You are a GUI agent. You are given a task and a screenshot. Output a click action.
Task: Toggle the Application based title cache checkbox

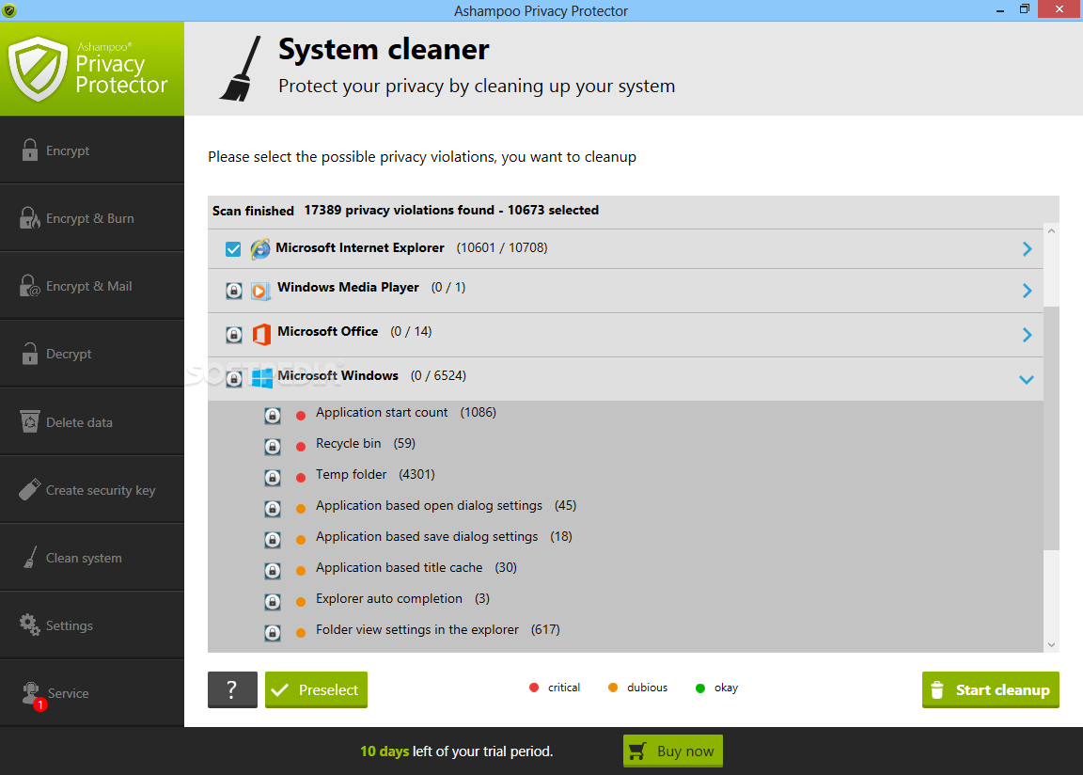[273, 571]
